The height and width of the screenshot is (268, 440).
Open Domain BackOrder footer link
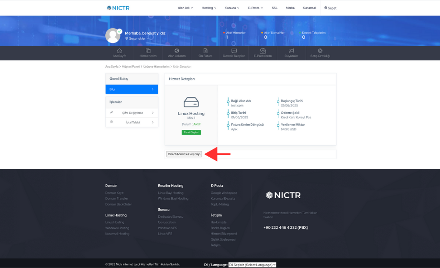coord(119,204)
